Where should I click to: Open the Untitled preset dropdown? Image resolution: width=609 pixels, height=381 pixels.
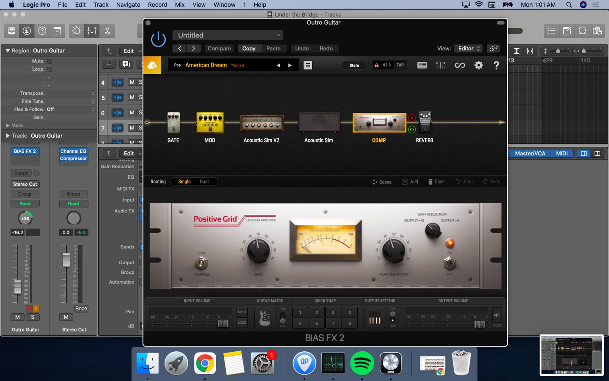pyautogui.click(x=228, y=35)
